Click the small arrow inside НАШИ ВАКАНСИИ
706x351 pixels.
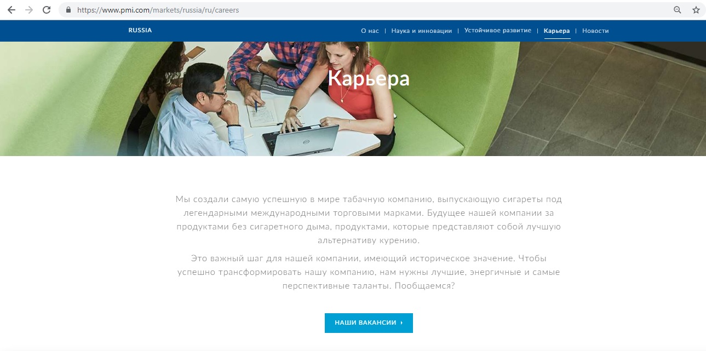[x=401, y=323]
